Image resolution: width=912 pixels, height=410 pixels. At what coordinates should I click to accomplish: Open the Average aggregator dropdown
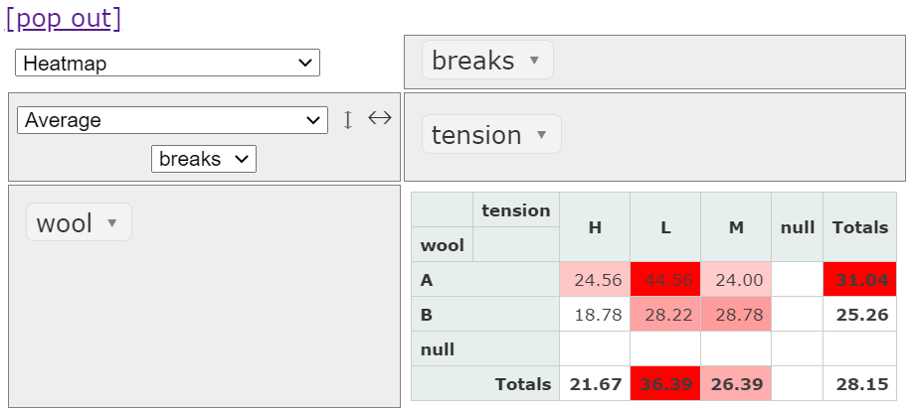click(172, 120)
